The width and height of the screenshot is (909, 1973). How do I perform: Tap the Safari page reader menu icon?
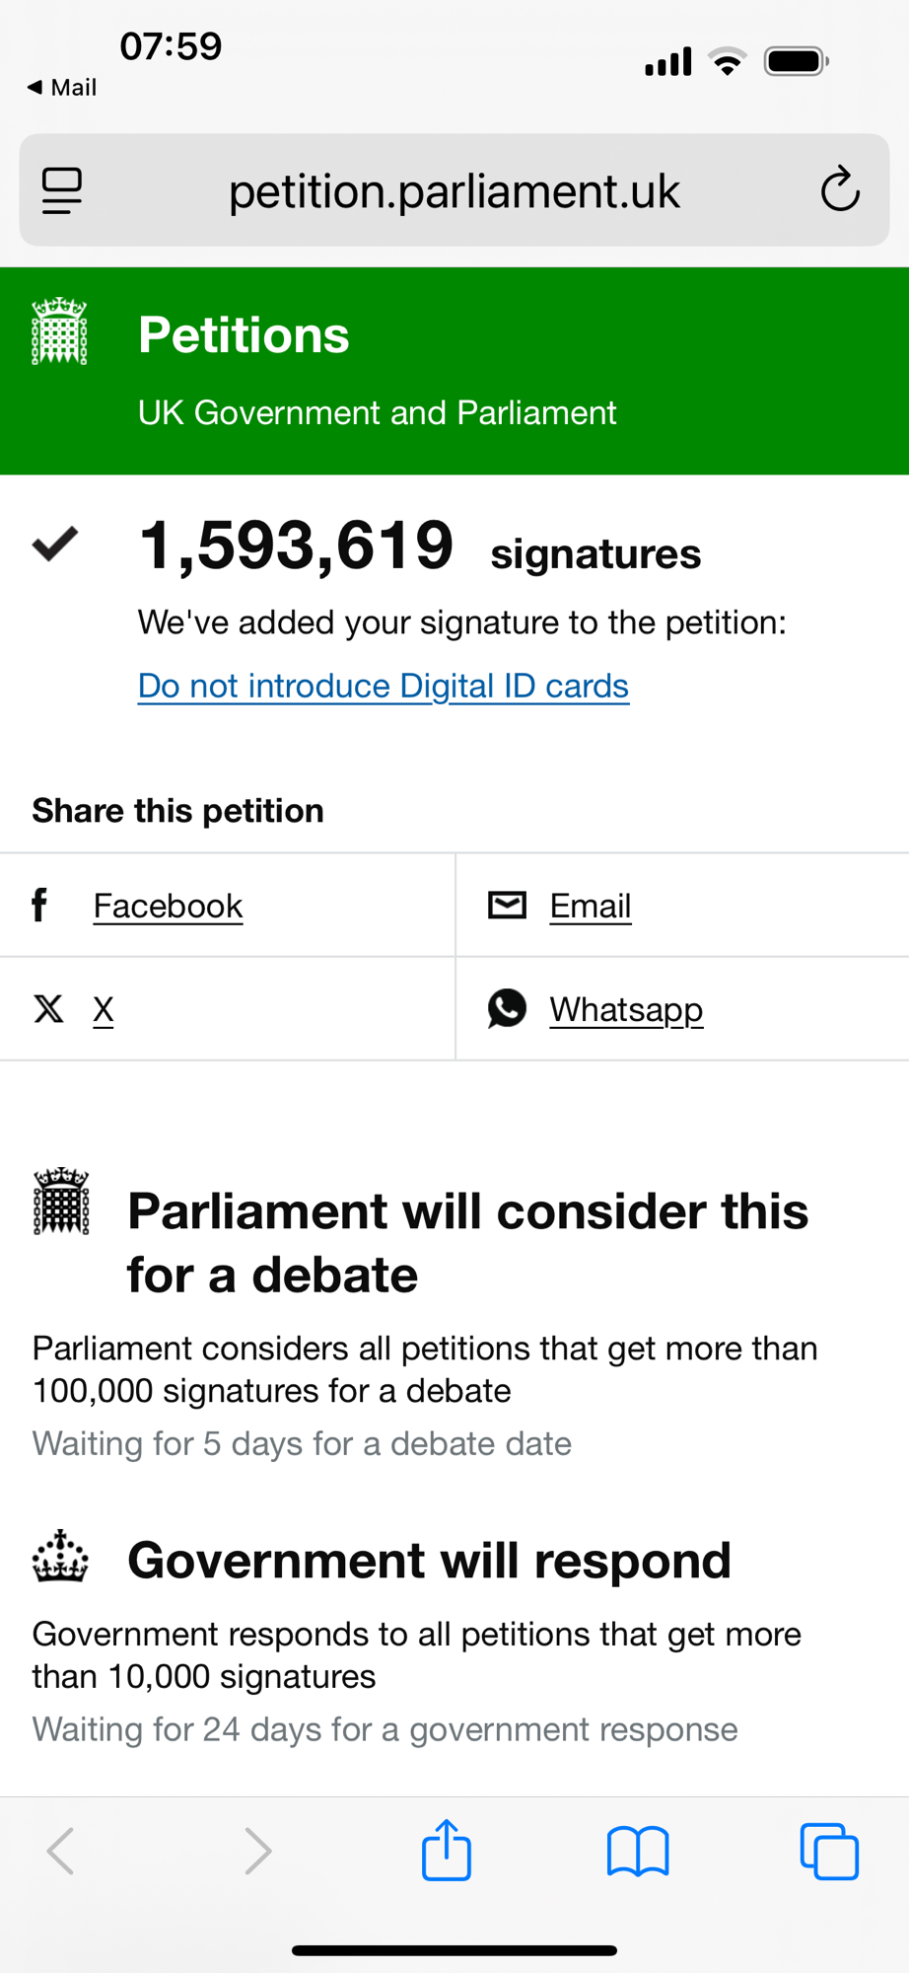(62, 190)
